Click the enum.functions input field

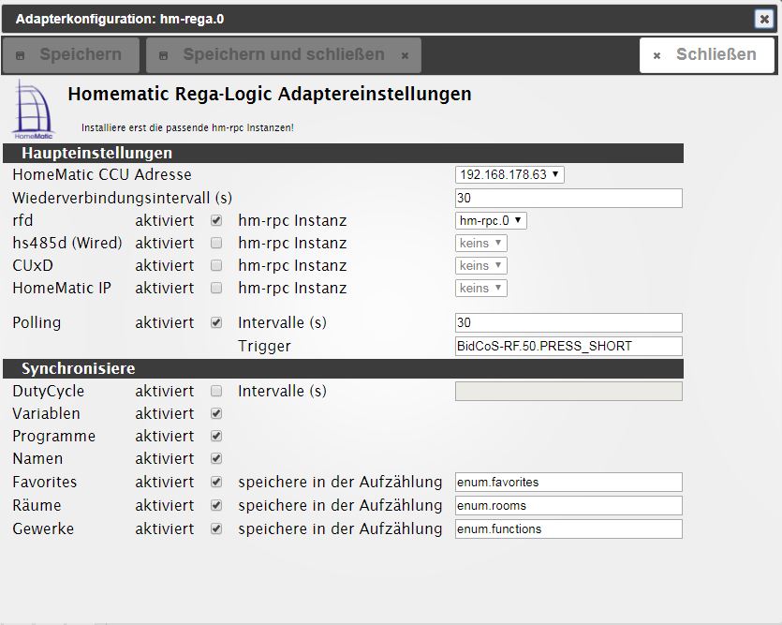click(568, 528)
